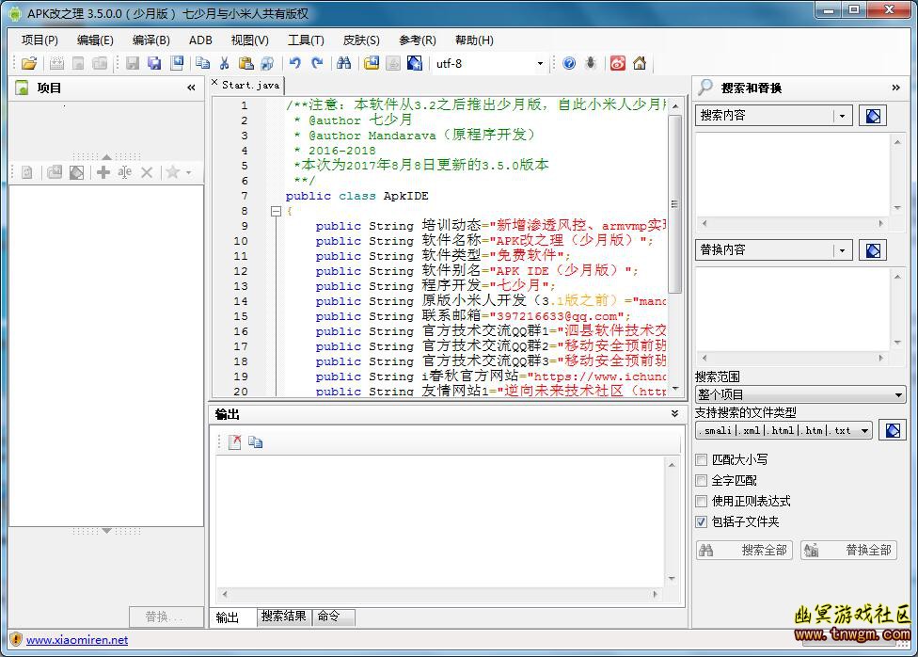Click the star favorites icon in project panel
This screenshot has height=657, width=918.
coord(172,172)
